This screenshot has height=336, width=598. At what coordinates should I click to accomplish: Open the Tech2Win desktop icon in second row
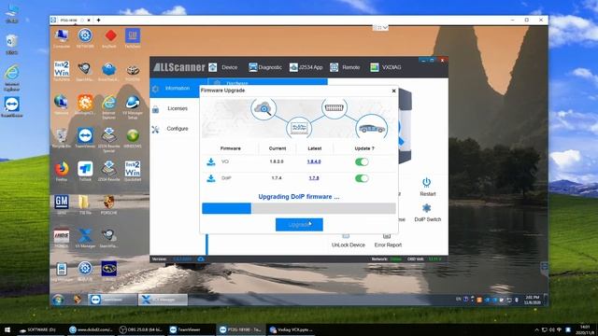62,71
